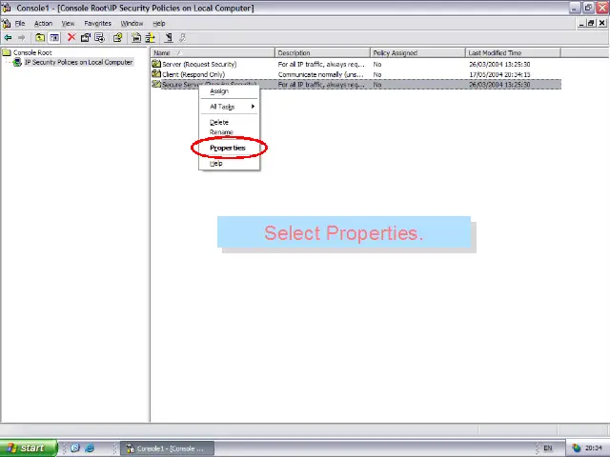Image resolution: width=610 pixels, height=457 pixels.
Task: Open the Favorites menu
Action: tap(97, 23)
